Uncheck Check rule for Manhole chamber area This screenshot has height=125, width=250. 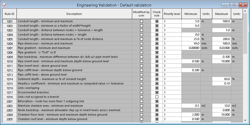click(157, 106)
